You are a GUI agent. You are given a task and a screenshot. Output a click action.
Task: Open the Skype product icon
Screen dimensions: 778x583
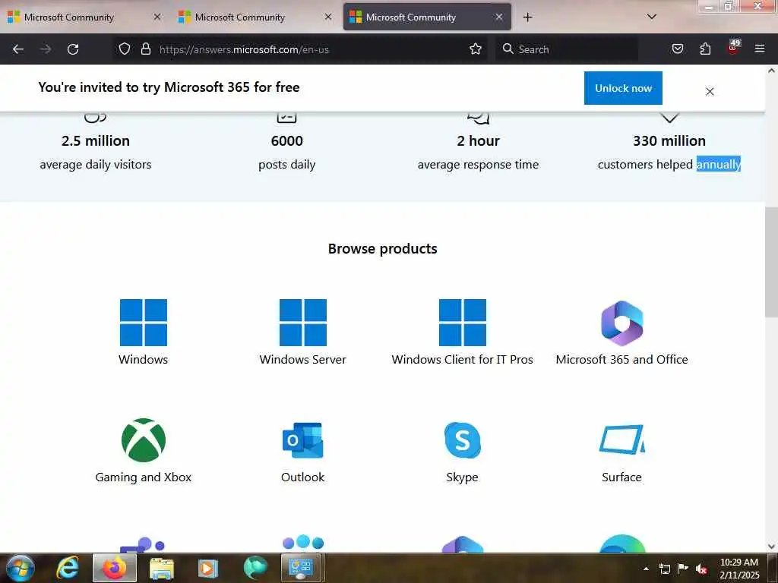pos(463,440)
